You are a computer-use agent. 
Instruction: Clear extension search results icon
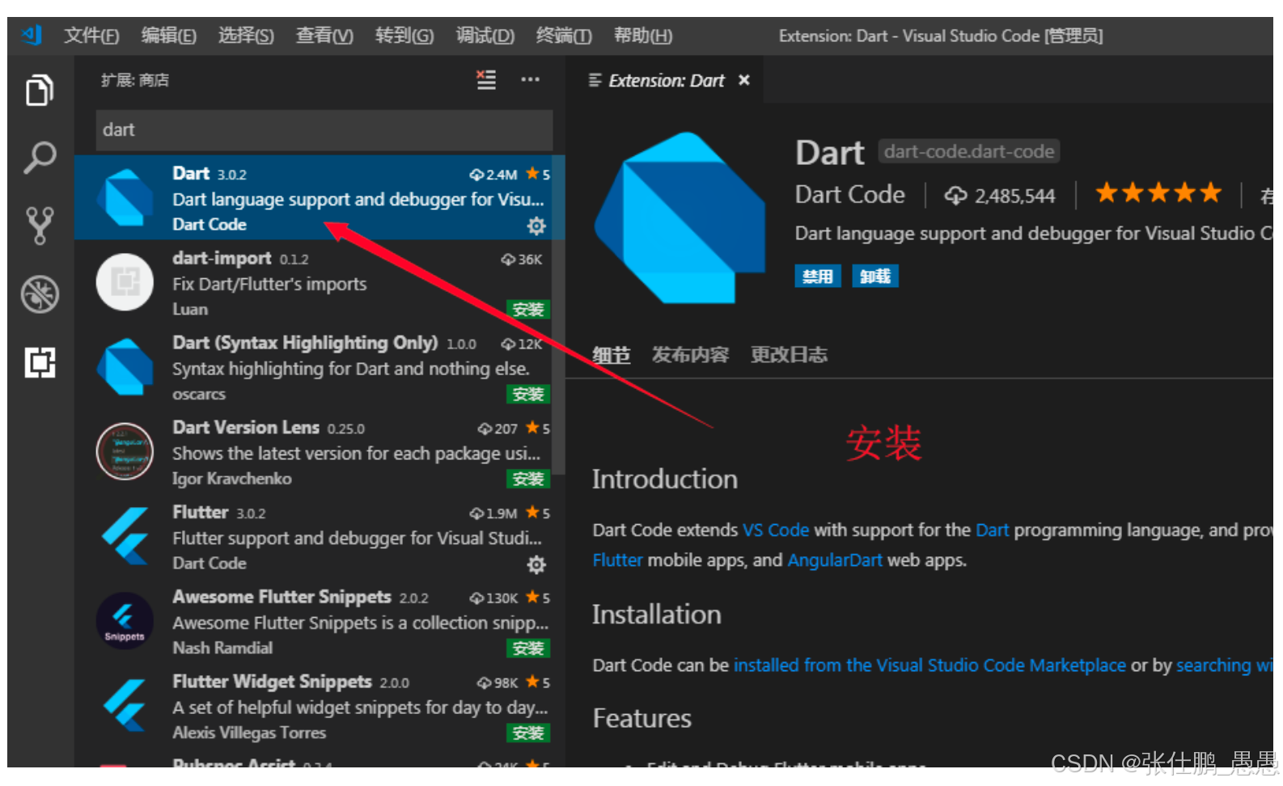click(486, 79)
